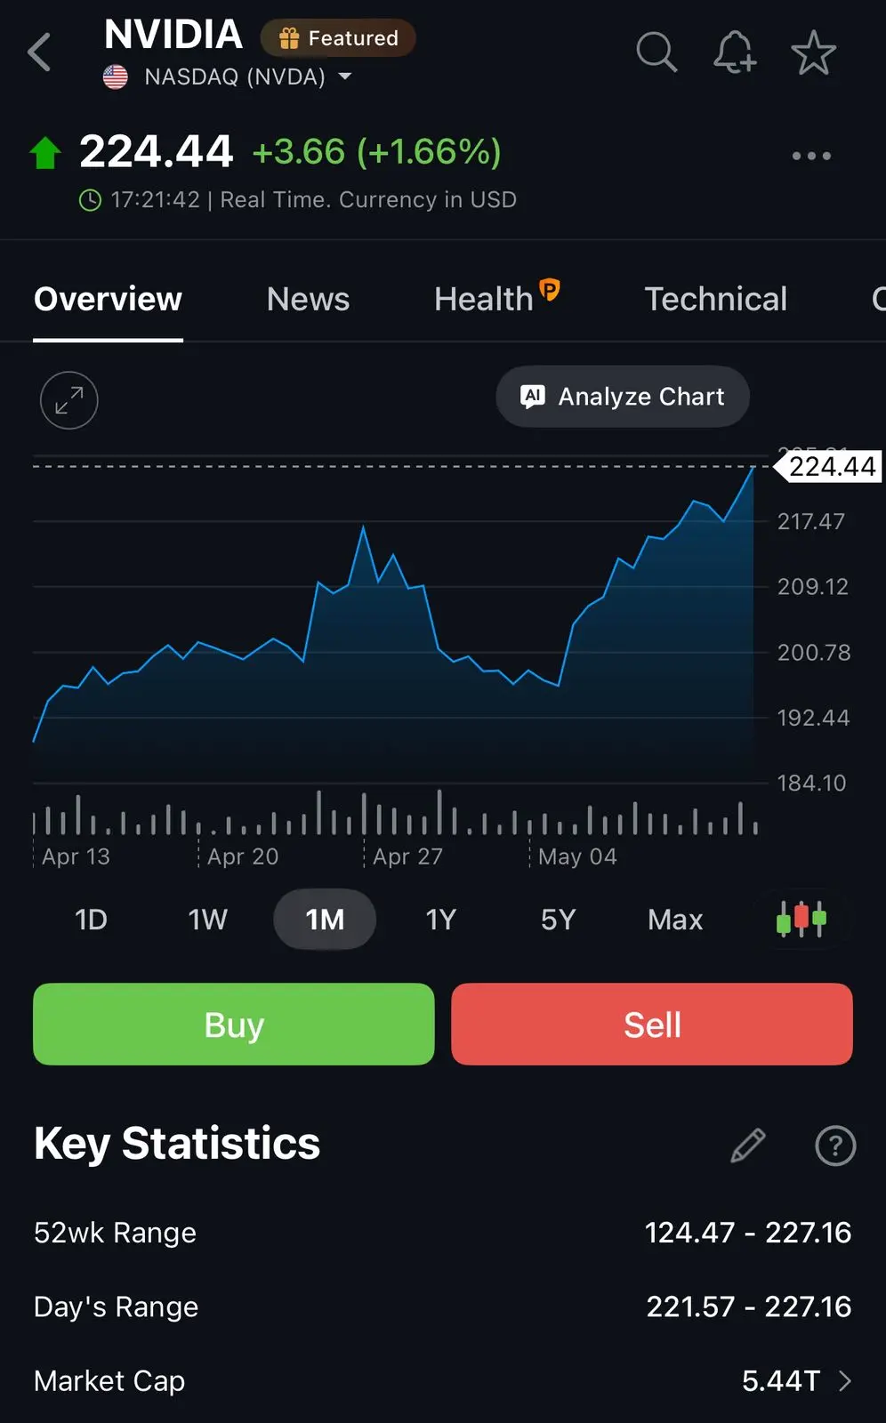Switch to candlestick chart type icon
886x1423 pixels.
pyautogui.click(x=801, y=919)
